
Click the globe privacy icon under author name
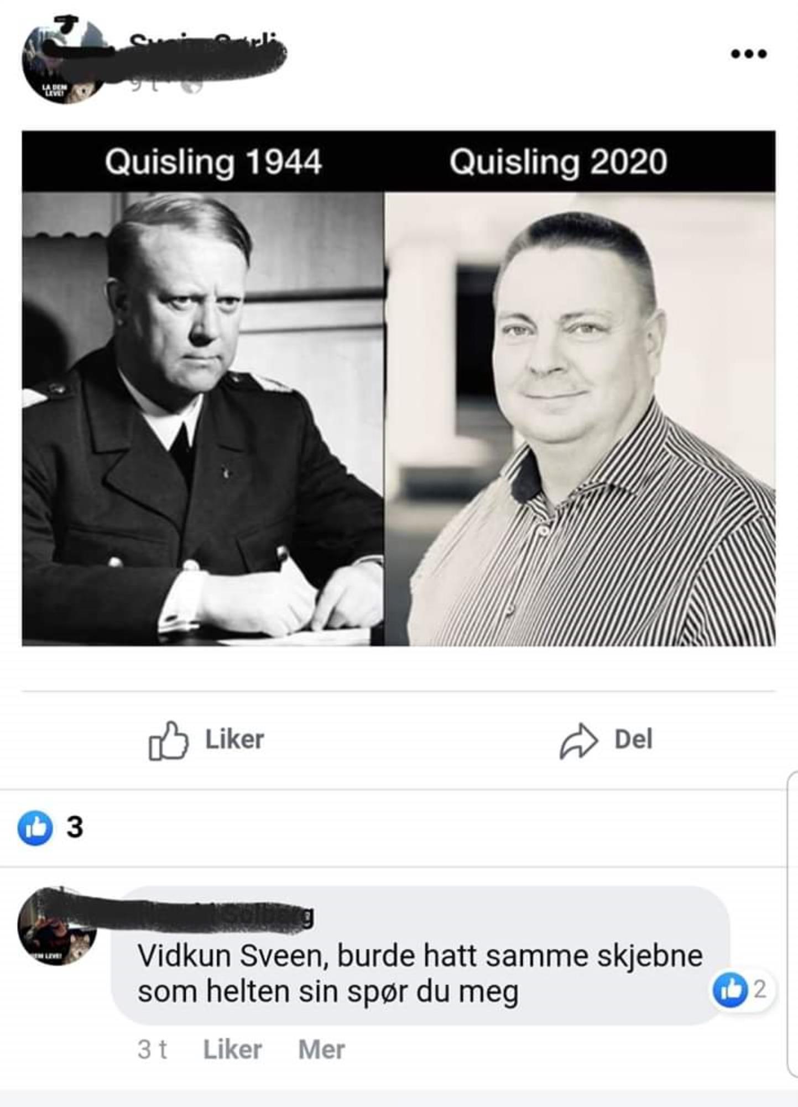click(x=191, y=86)
